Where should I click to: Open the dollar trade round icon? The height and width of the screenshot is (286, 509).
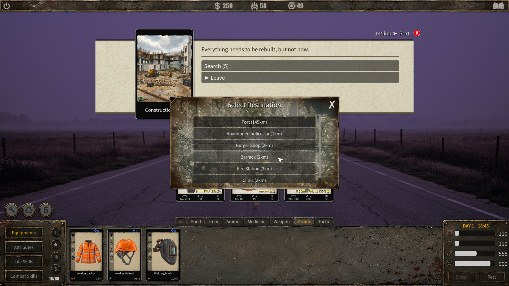[46, 210]
